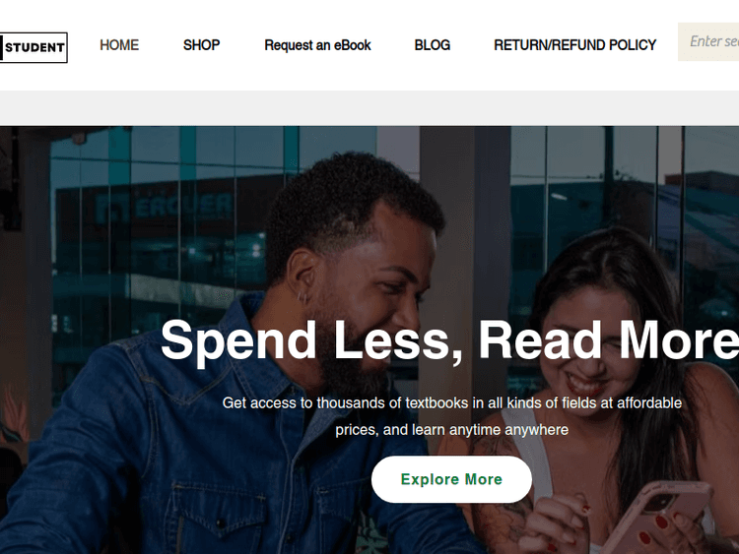Open the Request an eBook page

coord(317,45)
